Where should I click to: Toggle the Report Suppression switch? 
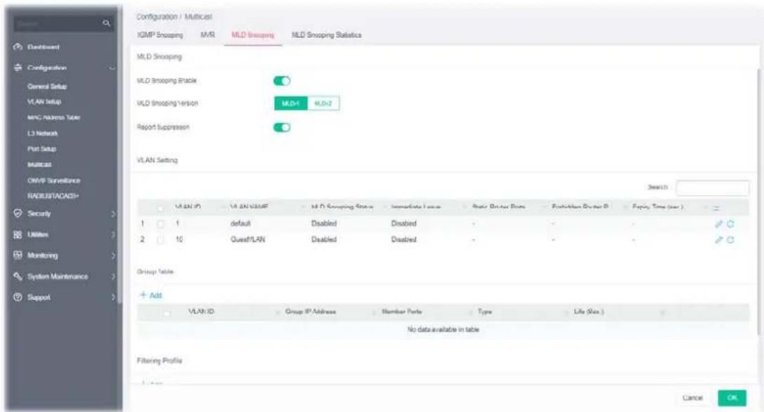click(x=282, y=128)
